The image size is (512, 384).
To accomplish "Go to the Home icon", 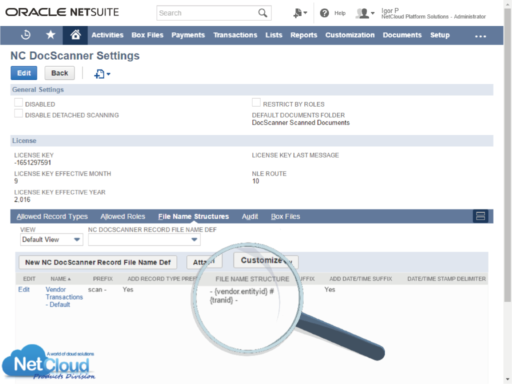I will (75, 34).
